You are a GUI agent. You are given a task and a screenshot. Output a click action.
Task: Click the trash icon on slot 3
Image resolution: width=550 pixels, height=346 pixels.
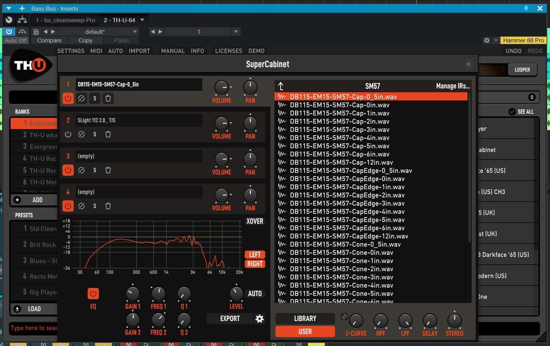pyautogui.click(x=108, y=170)
